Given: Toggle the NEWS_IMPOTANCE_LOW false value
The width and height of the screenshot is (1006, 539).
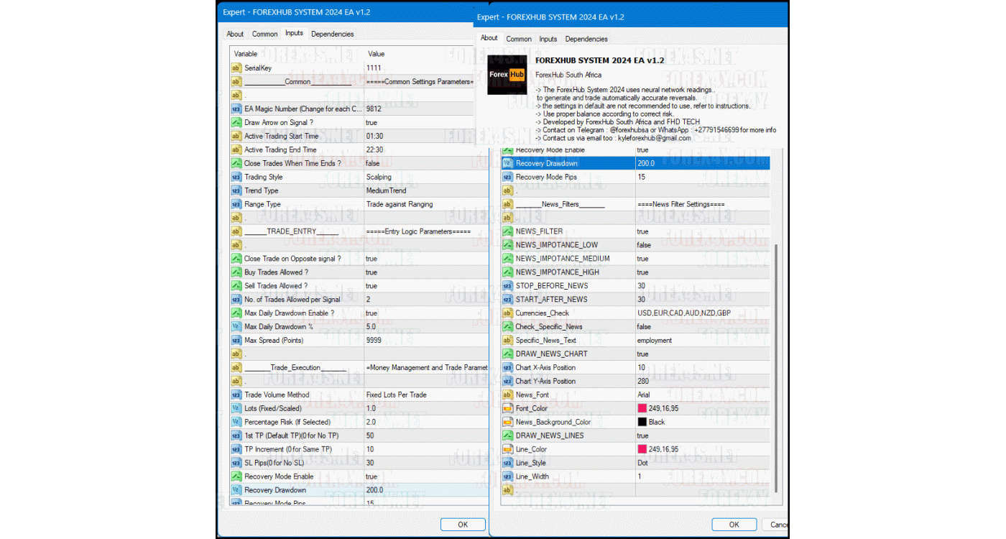Looking at the screenshot, I should (x=644, y=245).
